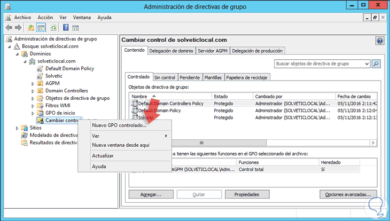Switch to Delegación de producción tab

point(257,51)
